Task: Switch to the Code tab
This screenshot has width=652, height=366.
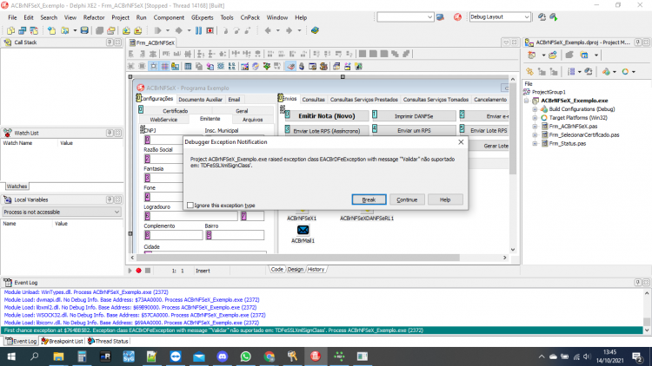Action: click(x=277, y=270)
